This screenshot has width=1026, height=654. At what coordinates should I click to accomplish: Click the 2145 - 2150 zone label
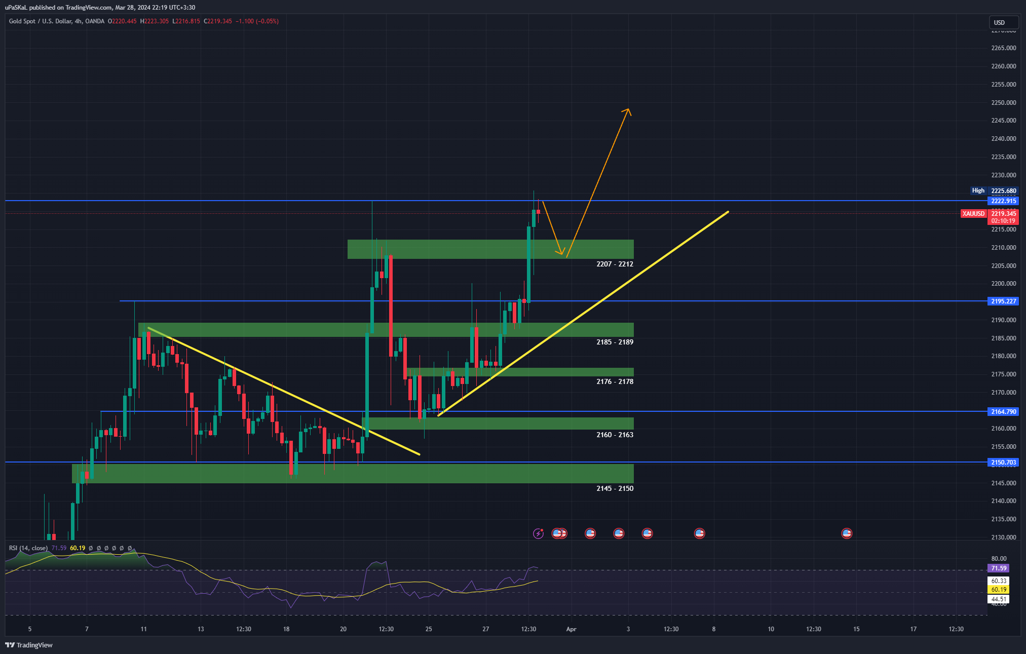[x=615, y=488]
